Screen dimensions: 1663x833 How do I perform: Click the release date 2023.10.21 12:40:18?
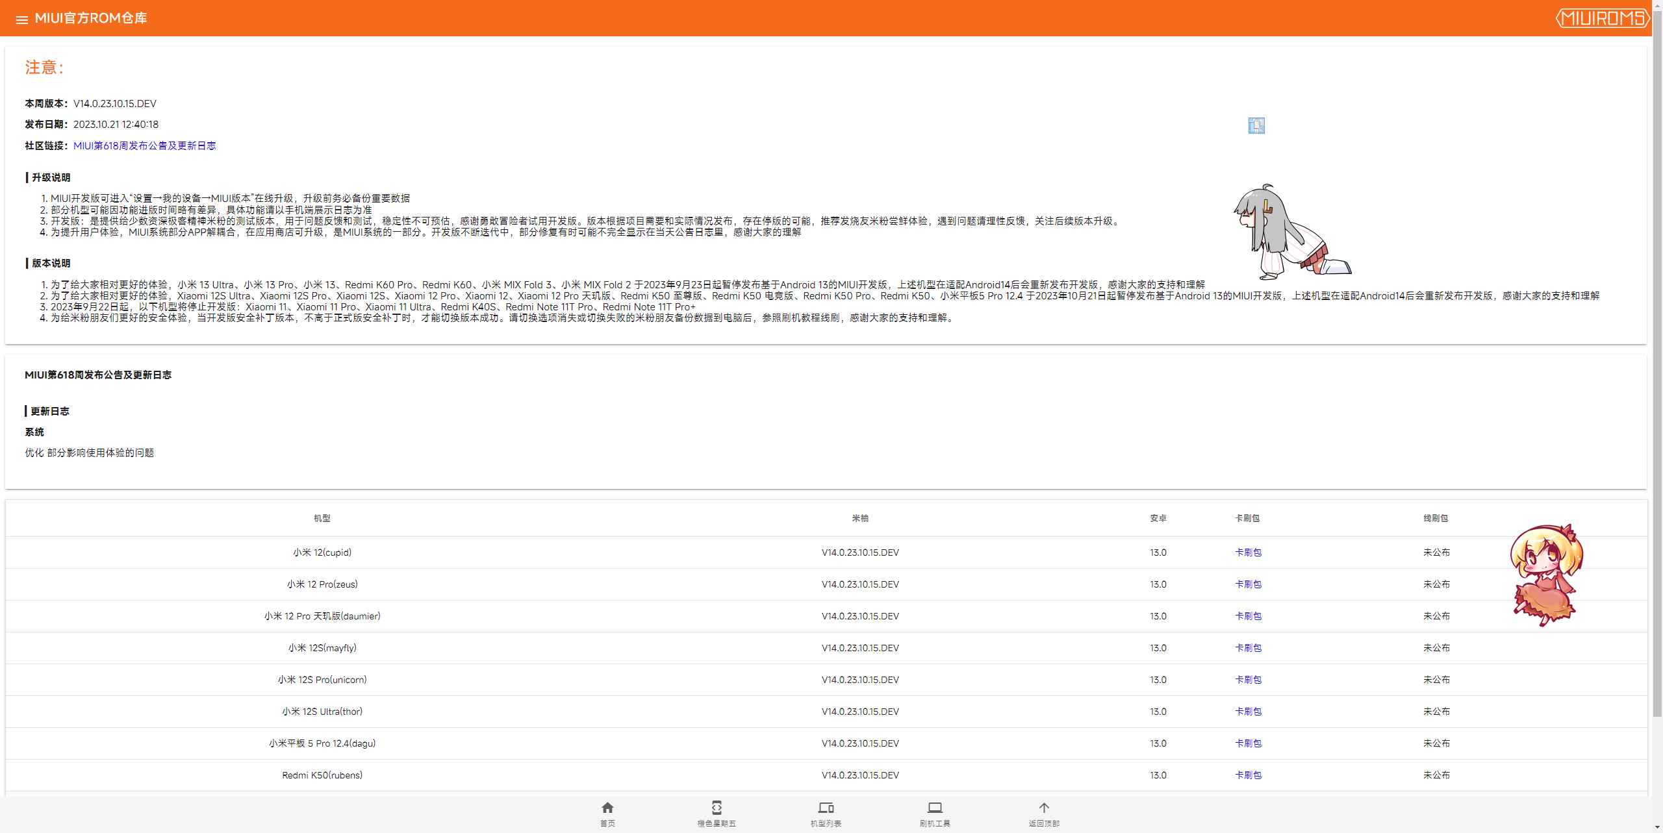click(116, 125)
